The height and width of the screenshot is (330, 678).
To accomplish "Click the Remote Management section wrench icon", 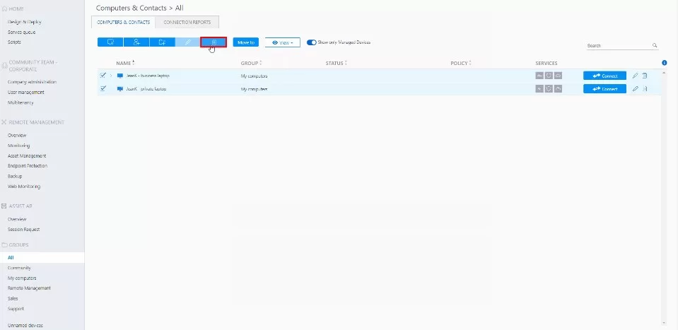I will pos(4,122).
